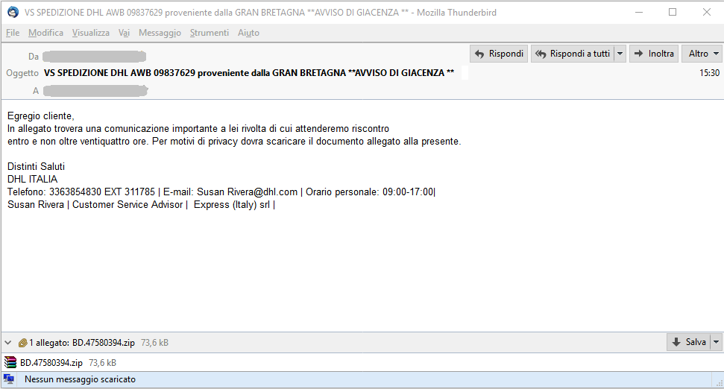The height and width of the screenshot is (389, 724).
Task: Forward the message with Inoltra
Action: point(654,54)
